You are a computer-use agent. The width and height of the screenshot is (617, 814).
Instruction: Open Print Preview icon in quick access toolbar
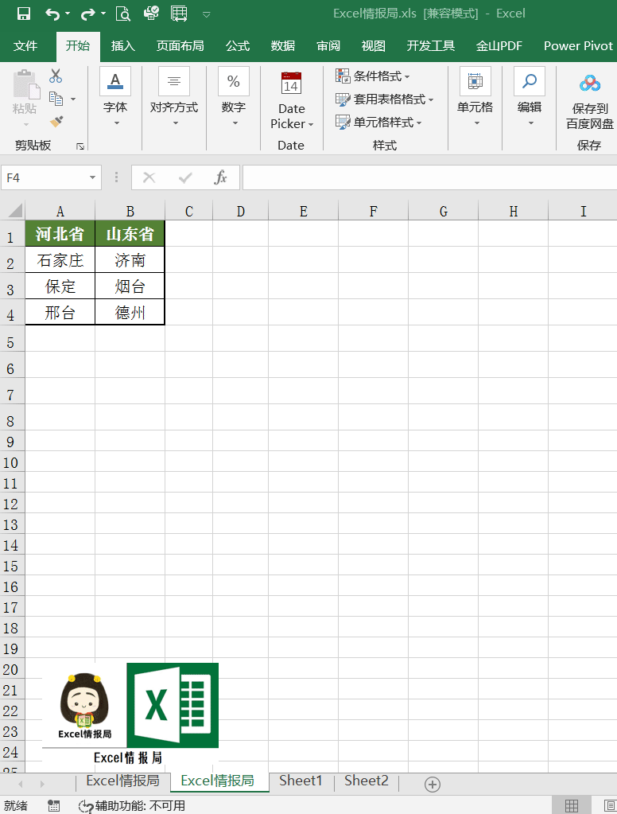pos(123,14)
